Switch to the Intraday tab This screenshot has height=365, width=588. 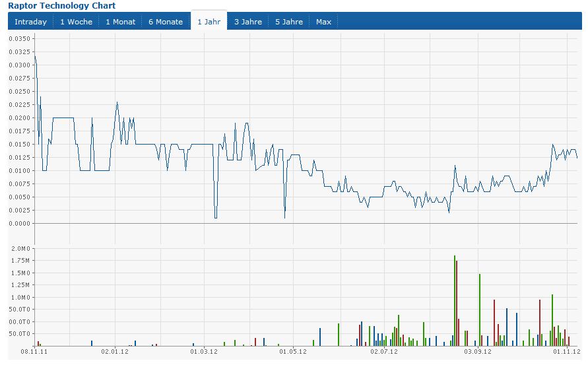coord(30,22)
